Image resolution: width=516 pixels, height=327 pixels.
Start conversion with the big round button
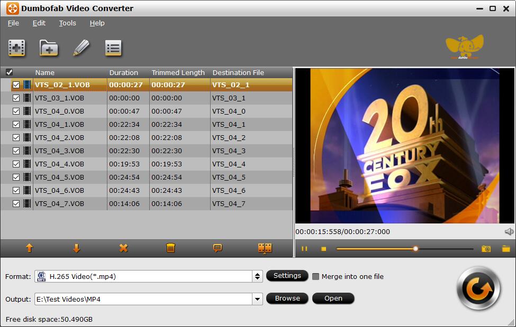pyautogui.click(x=478, y=289)
